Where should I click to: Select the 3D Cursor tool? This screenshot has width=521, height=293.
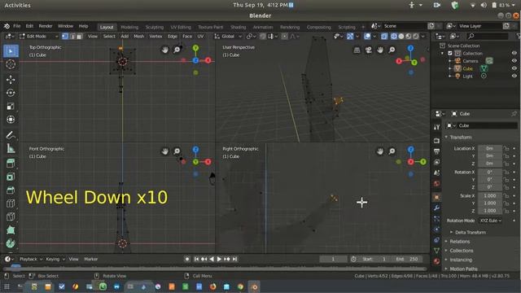point(11,64)
